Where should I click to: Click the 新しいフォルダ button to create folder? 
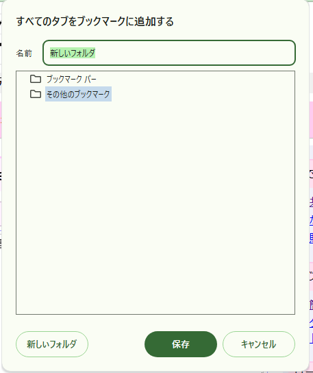click(52, 344)
